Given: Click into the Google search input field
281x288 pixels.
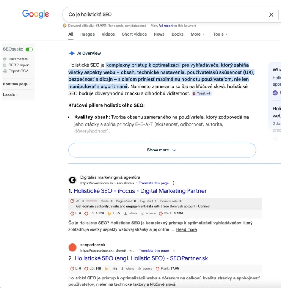Looking at the screenshot, I should [165, 15].
